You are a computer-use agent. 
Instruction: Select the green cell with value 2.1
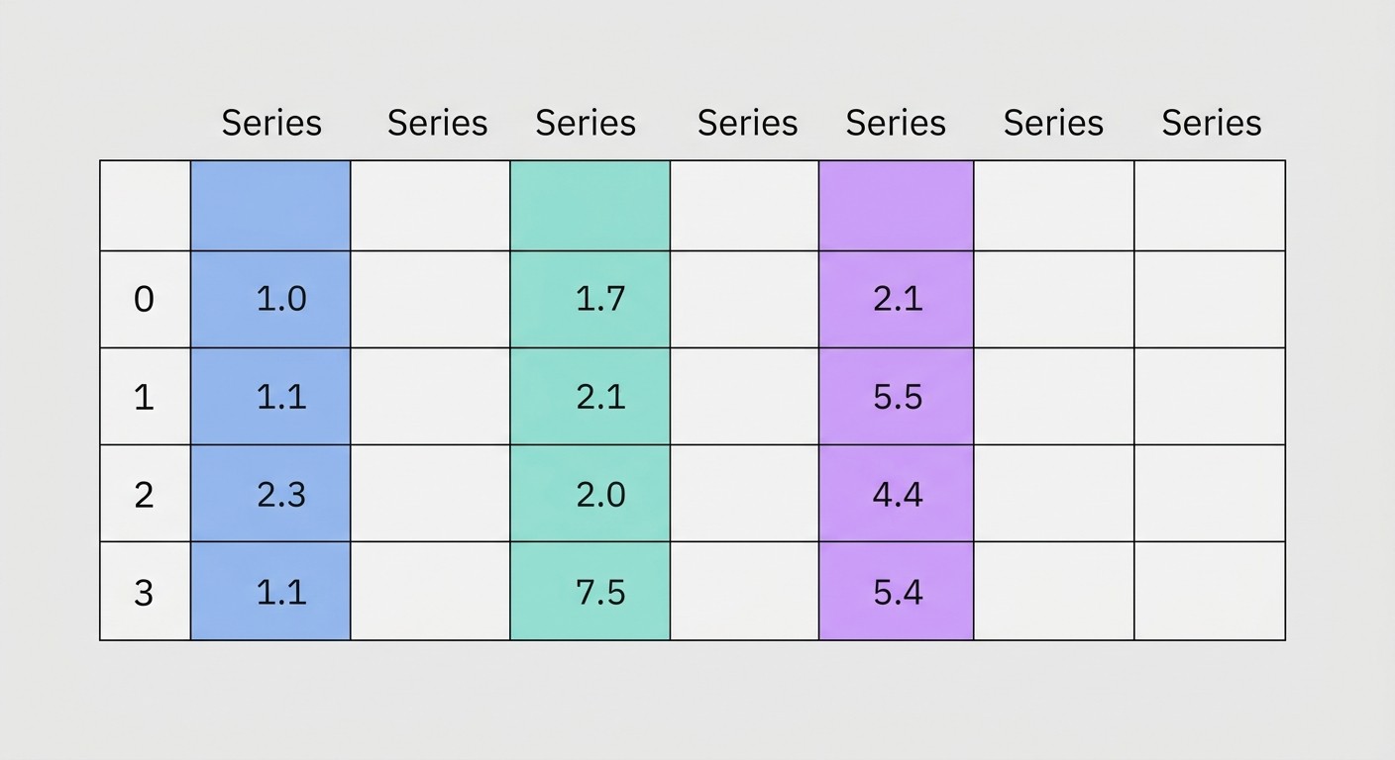590,397
